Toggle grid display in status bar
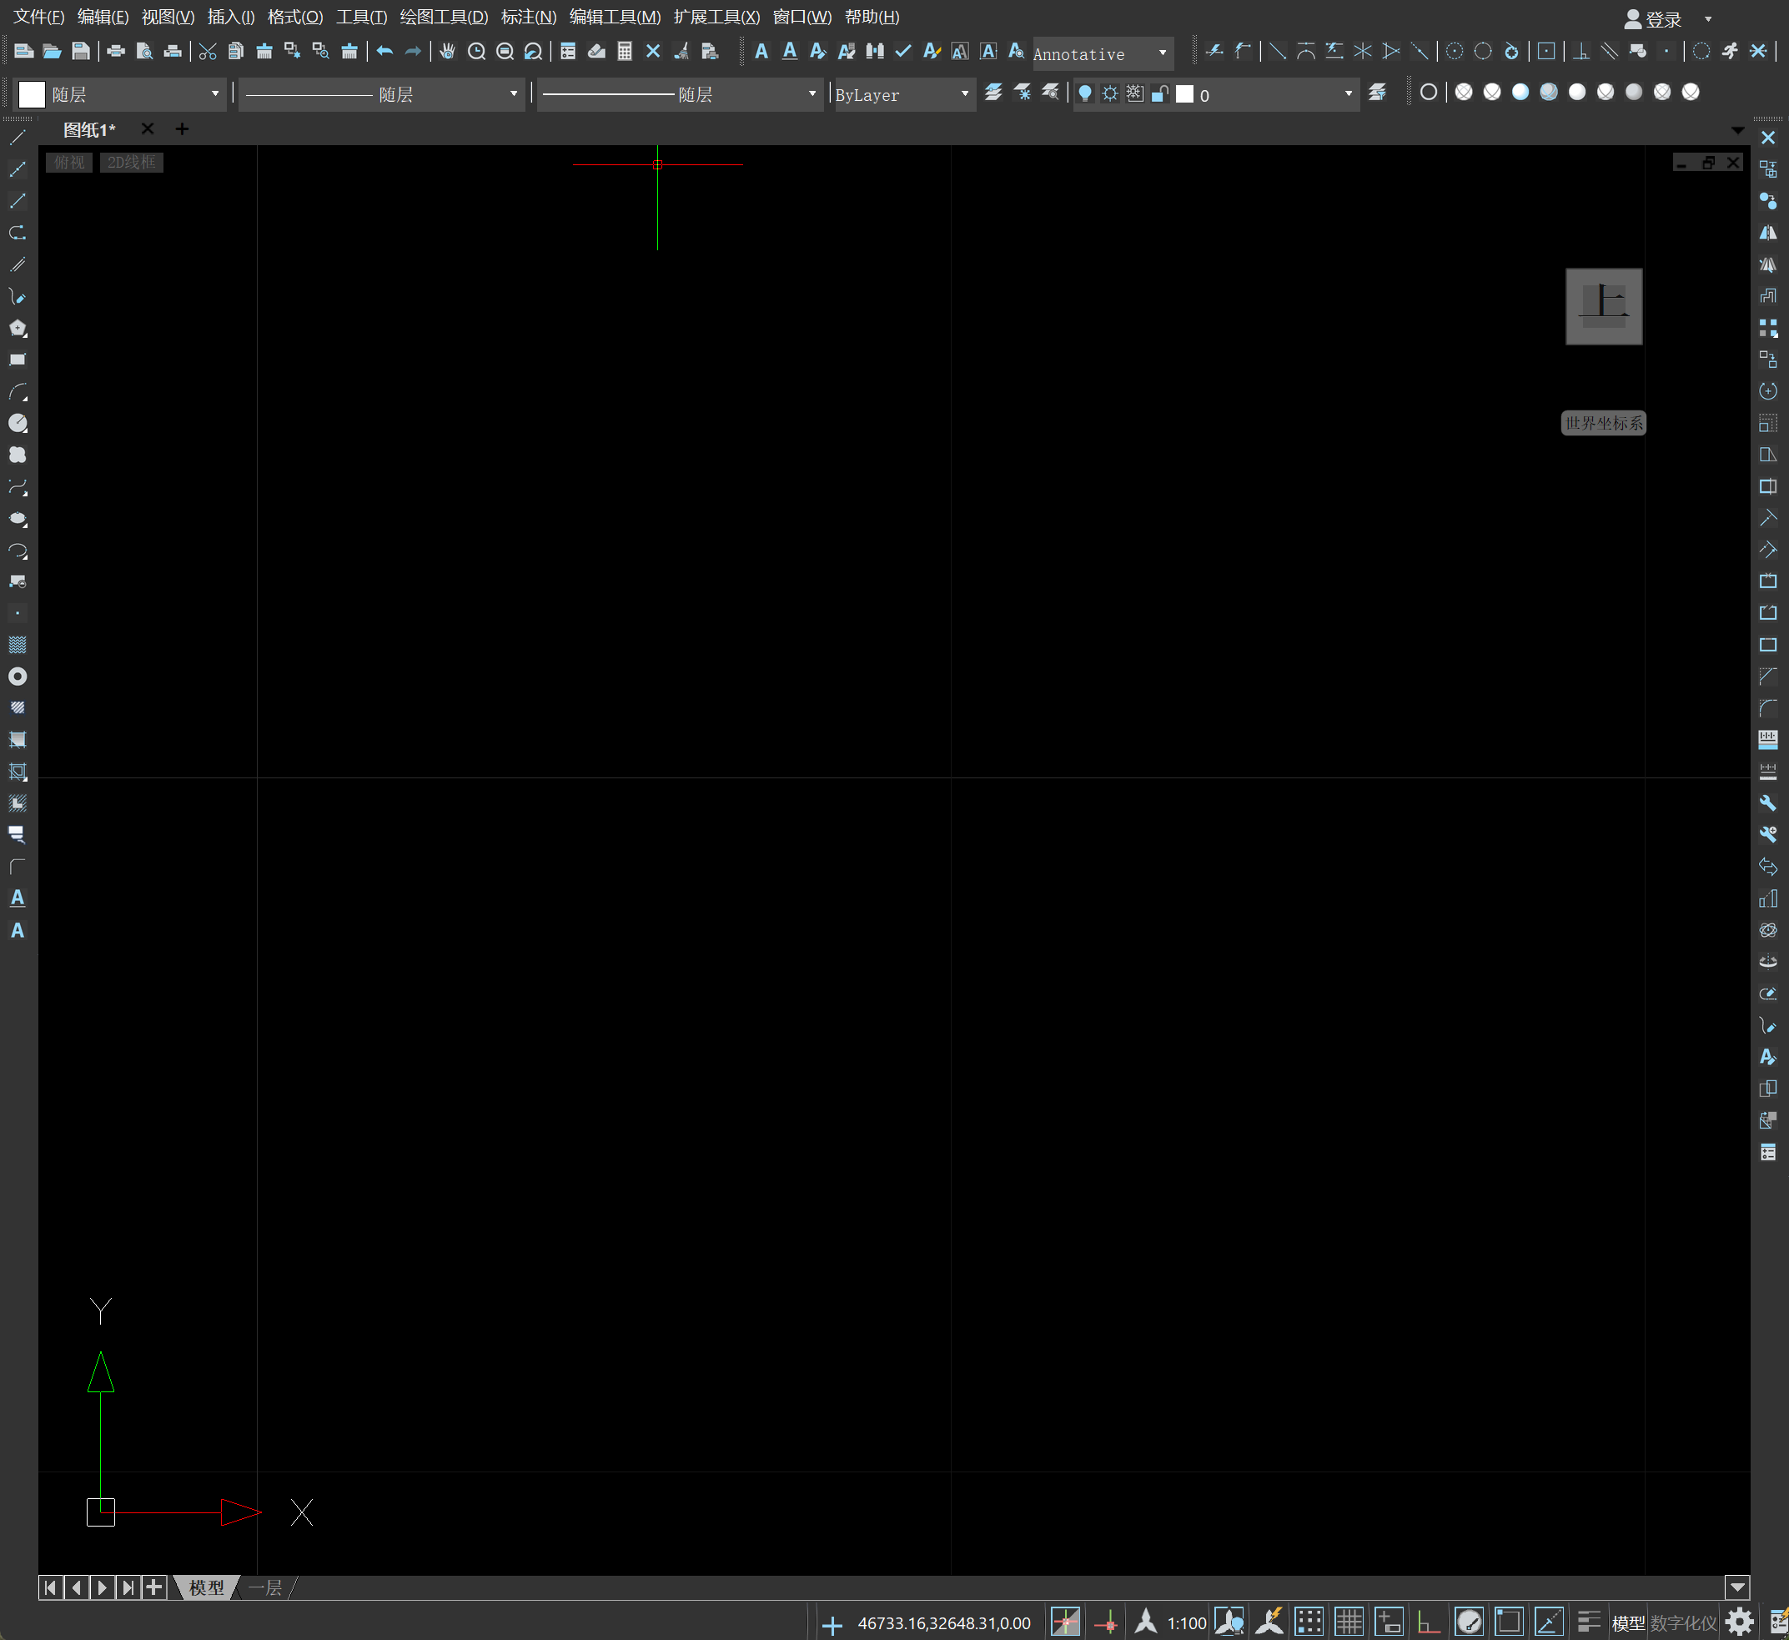Screen dimensions: 1789x1640 1348,1622
